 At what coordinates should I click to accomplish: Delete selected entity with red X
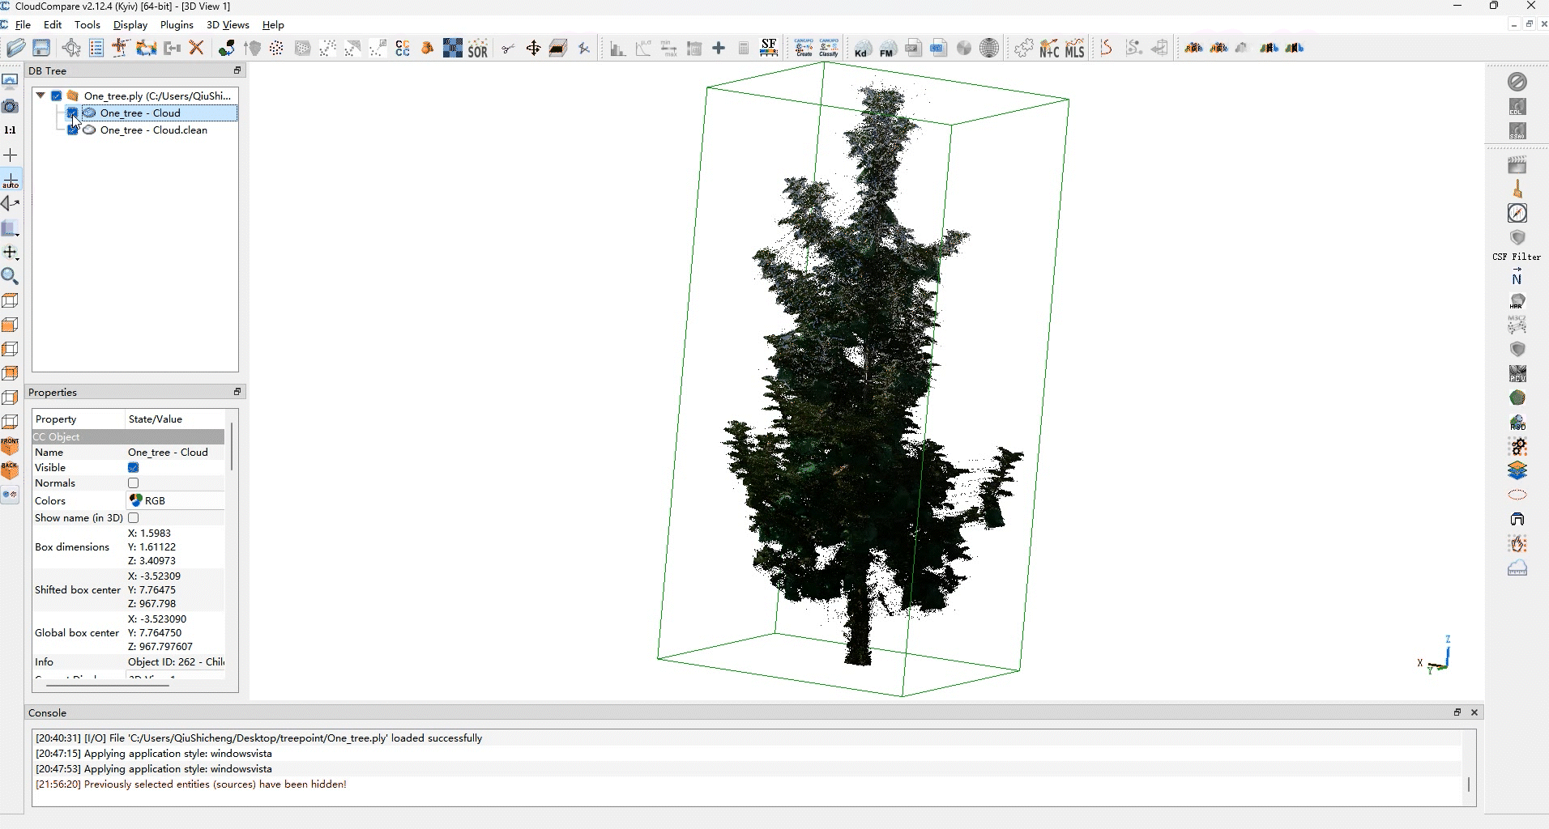click(x=196, y=49)
